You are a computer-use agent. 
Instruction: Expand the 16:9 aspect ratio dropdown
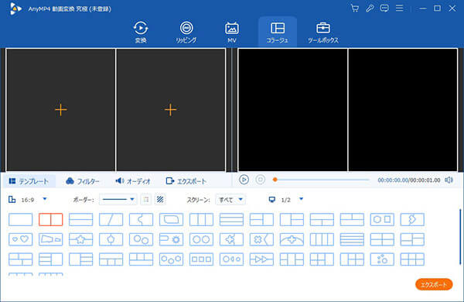pyautogui.click(x=45, y=199)
